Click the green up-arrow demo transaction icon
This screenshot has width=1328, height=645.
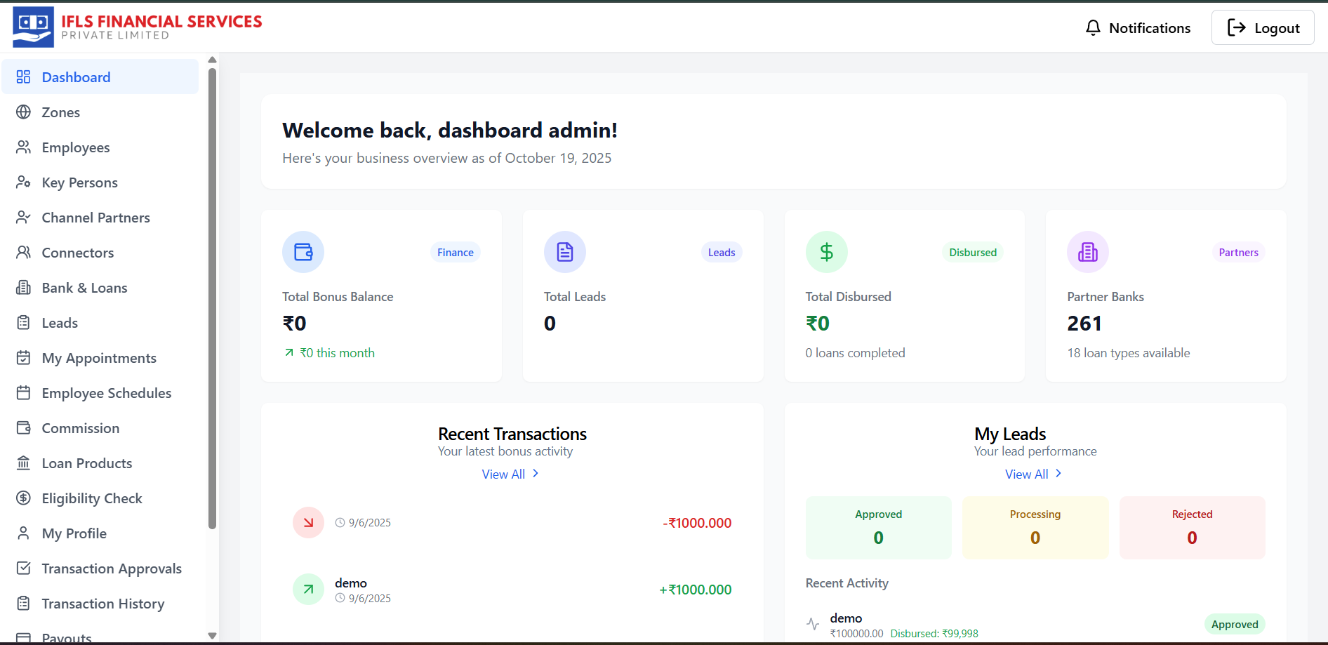(x=308, y=590)
